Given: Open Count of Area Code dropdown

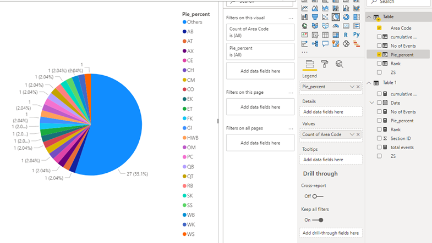Looking at the screenshot, I should click(x=352, y=134).
